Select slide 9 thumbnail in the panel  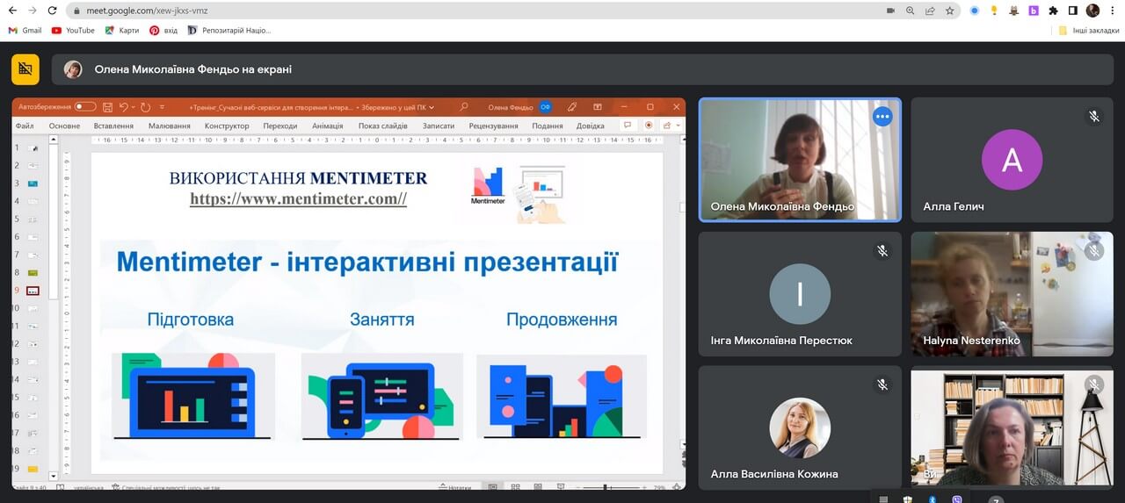pos(33,290)
